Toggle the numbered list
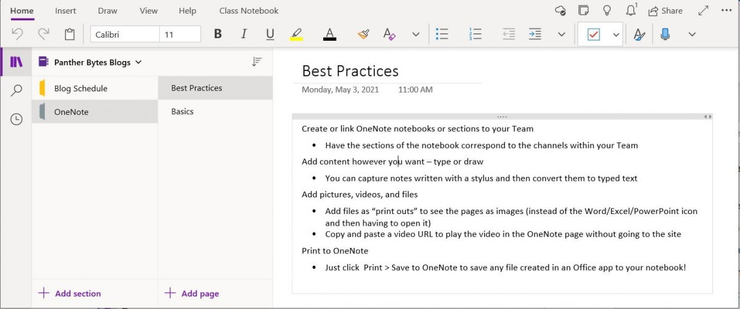The width and height of the screenshot is (740, 309). 475,35
